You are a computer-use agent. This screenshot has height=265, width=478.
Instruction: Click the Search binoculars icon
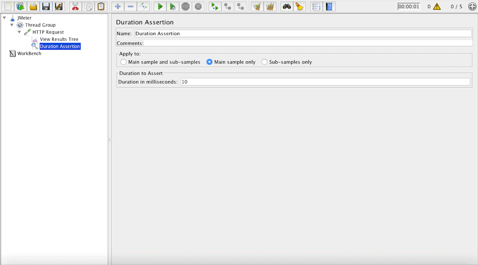click(286, 6)
